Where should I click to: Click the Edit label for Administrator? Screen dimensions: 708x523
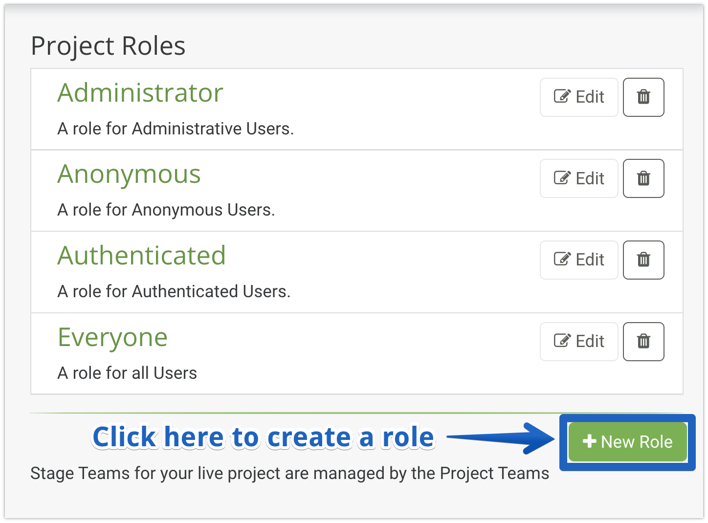tap(590, 97)
